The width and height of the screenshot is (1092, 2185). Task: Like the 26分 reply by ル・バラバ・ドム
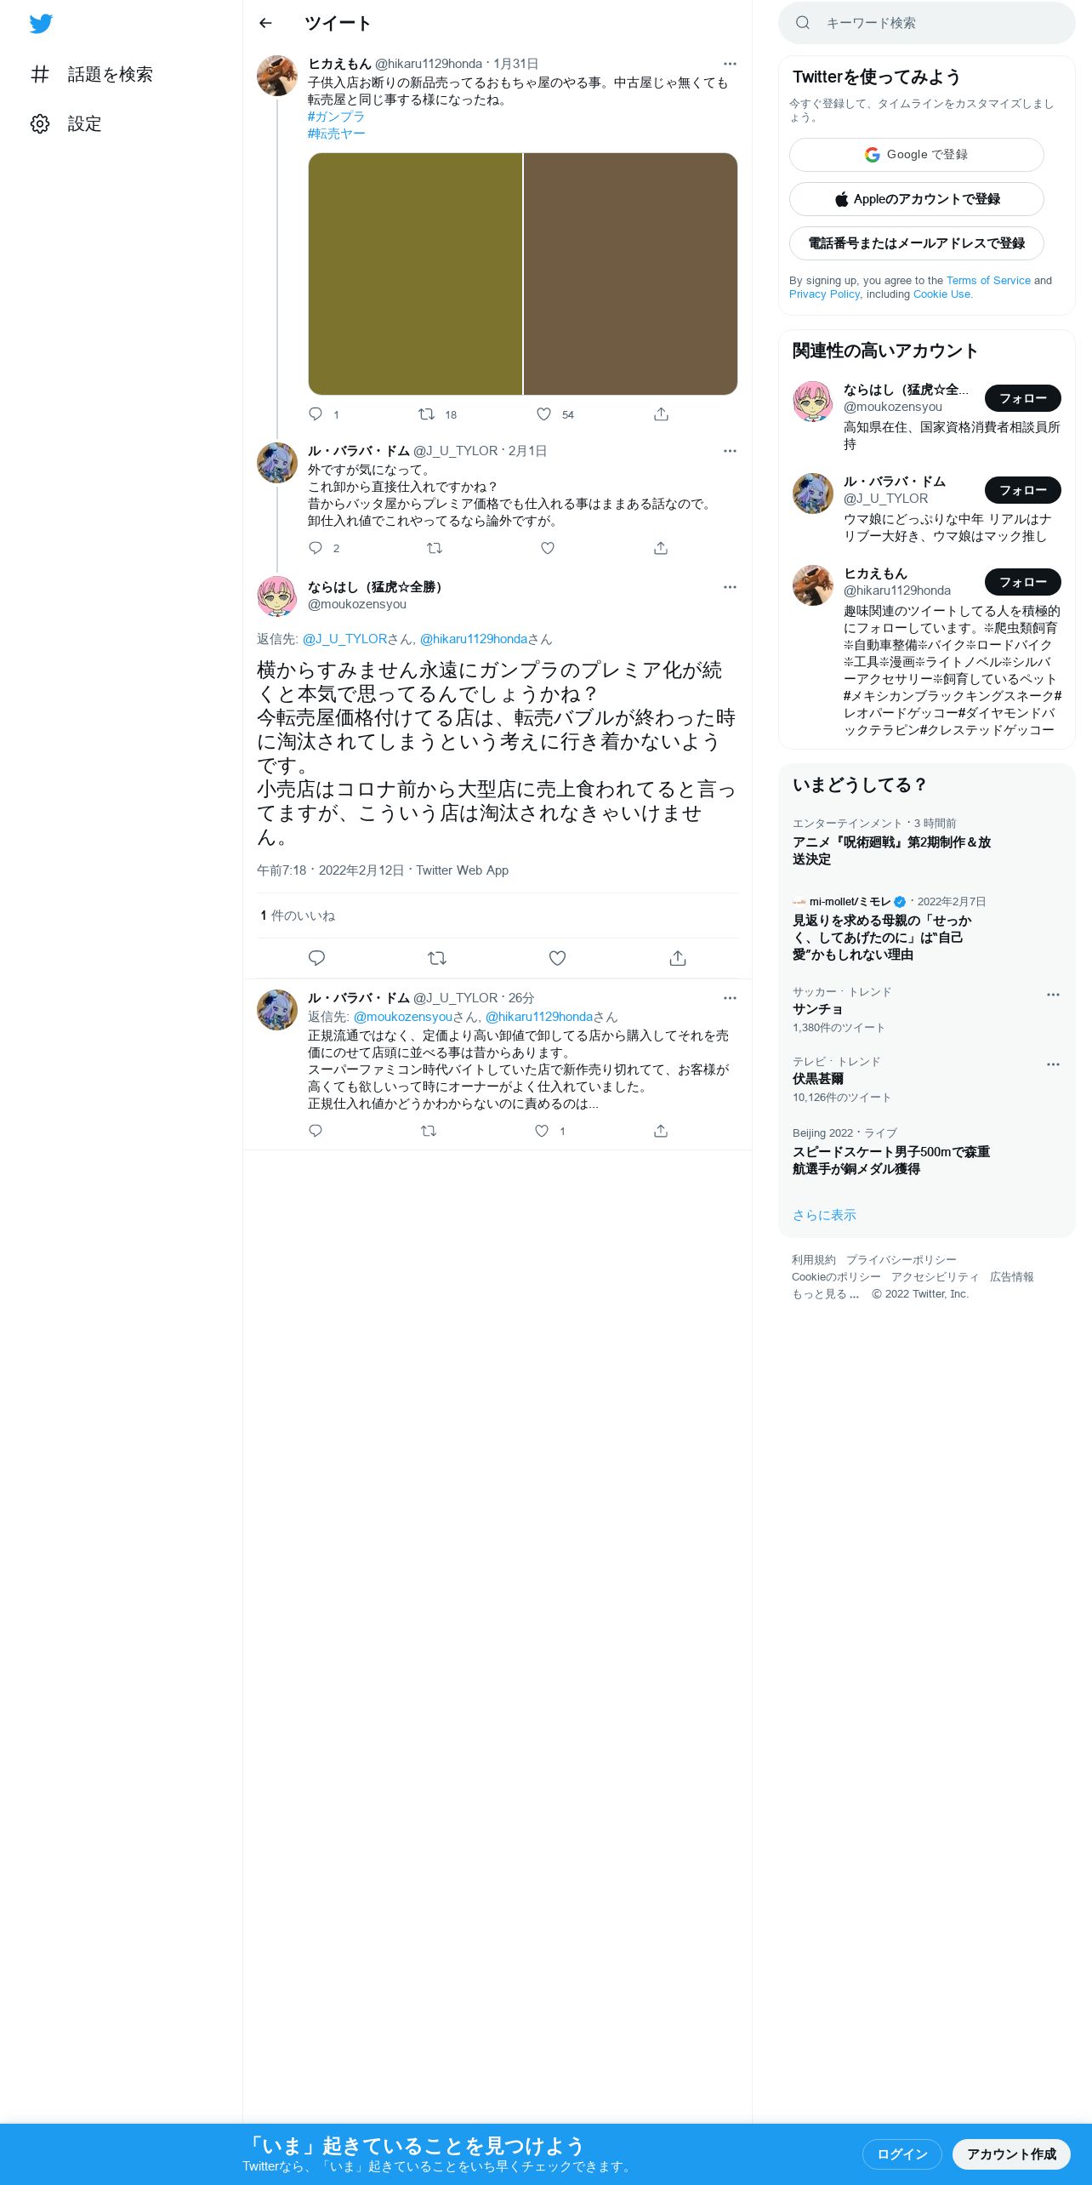[542, 1131]
